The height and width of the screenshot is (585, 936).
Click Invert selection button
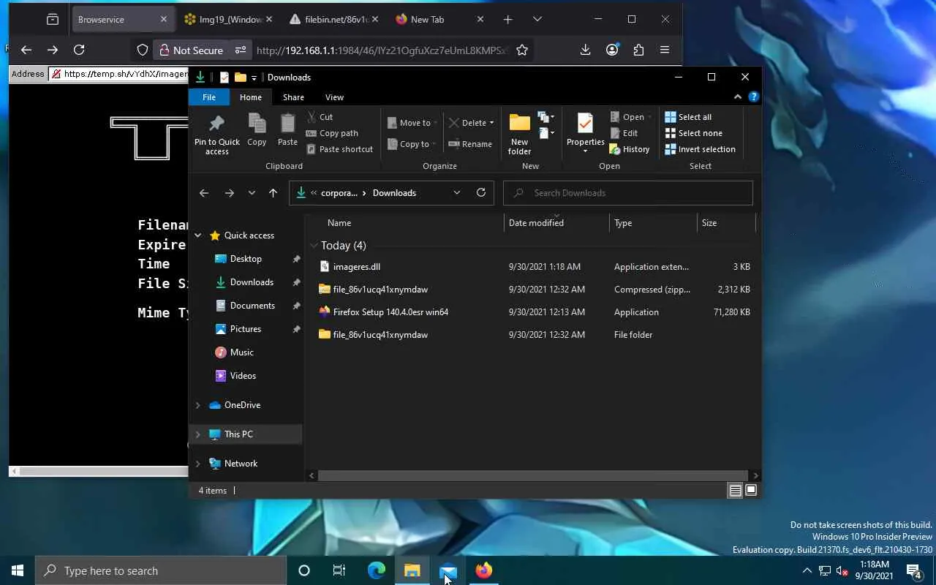point(699,149)
